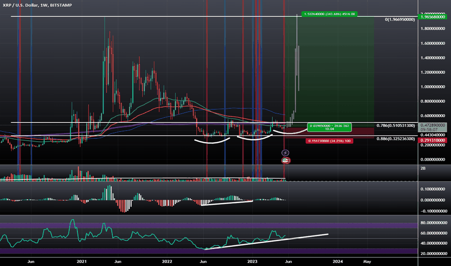451x266 pixels.
Task: Click the green 1.965680000 price axis tag
Action: pyautogui.click(x=433, y=17)
